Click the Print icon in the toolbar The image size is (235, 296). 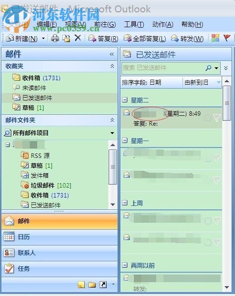[55, 38]
